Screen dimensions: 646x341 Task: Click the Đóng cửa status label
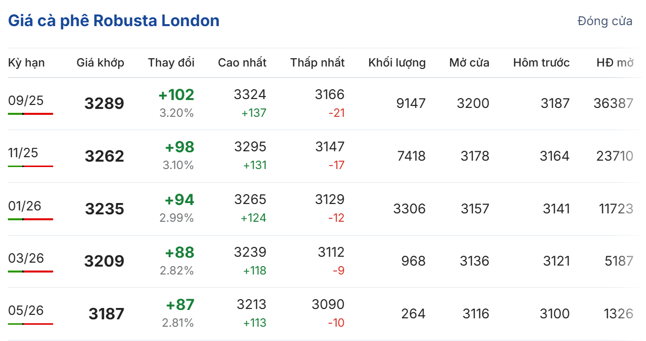(x=605, y=21)
